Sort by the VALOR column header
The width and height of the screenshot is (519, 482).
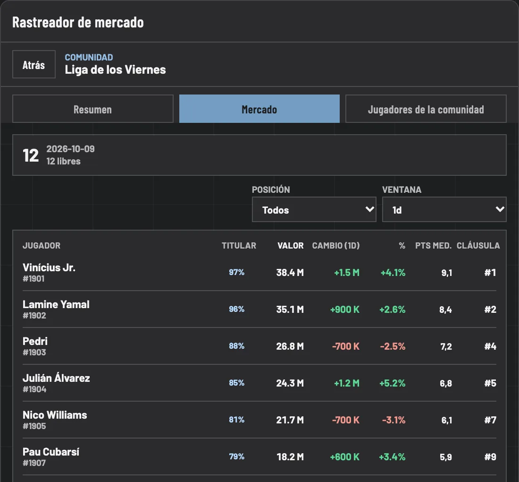[290, 246]
